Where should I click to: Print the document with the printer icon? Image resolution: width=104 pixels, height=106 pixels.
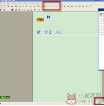tap(12, 6)
